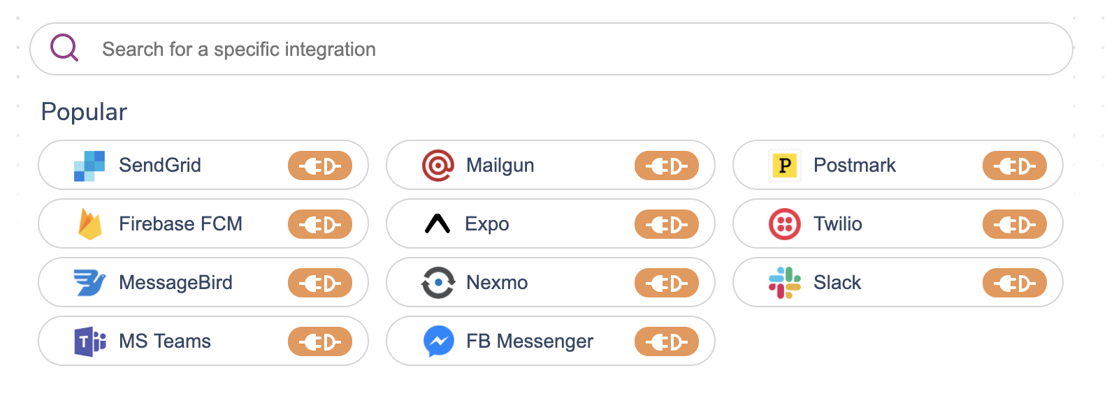Screen dimensions: 1107x405
Task: Click the FB Messenger logo icon
Action: pyautogui.click(x=437, y=341)
